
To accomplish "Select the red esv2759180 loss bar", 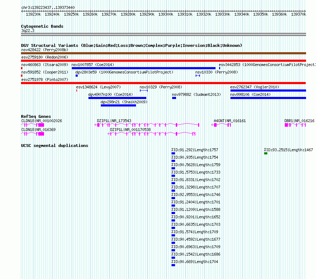I will (163, 61).
